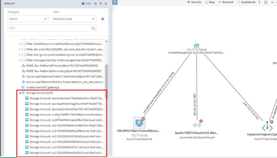Screen dimensions: 277x158
Task: Select Azure Load Balancer TestPublicLB entry
Action: tap(65, 77)
